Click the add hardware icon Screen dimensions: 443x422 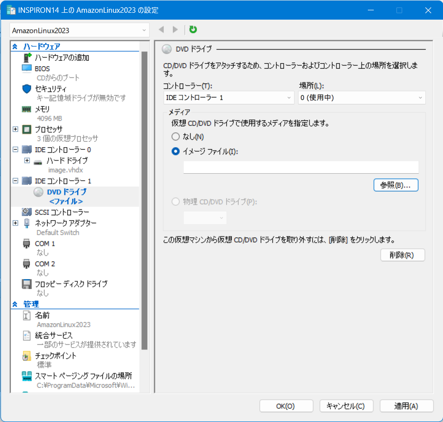pos(27,57)
